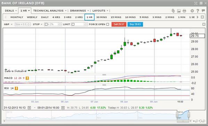Enable the Stop level checkbox

(x=46, y=24)
